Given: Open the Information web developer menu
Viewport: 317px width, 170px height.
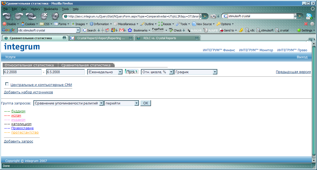Looking at the screenshot, I should pos(100,24).
